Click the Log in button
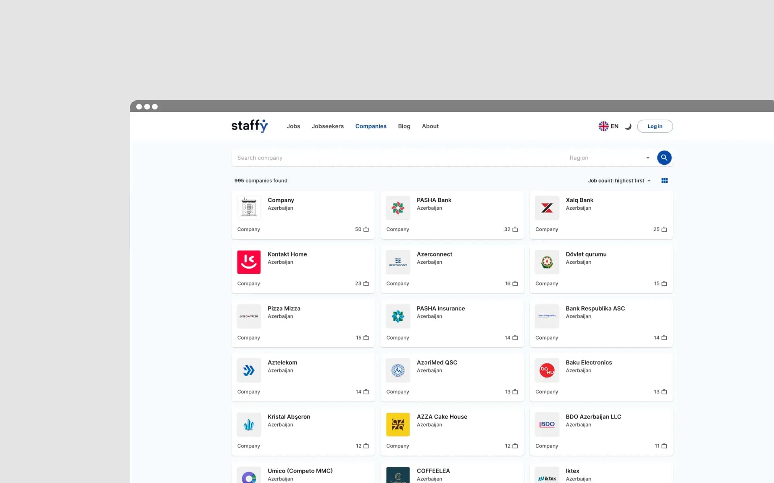 point(655,126)
